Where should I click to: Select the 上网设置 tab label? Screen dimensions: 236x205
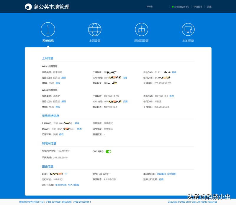pyautogui.click(x=95, y=41)
